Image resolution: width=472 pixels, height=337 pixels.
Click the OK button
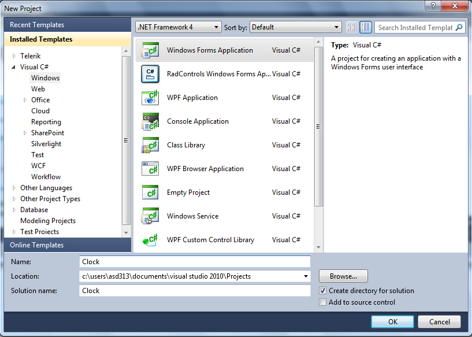pos(392,321)
